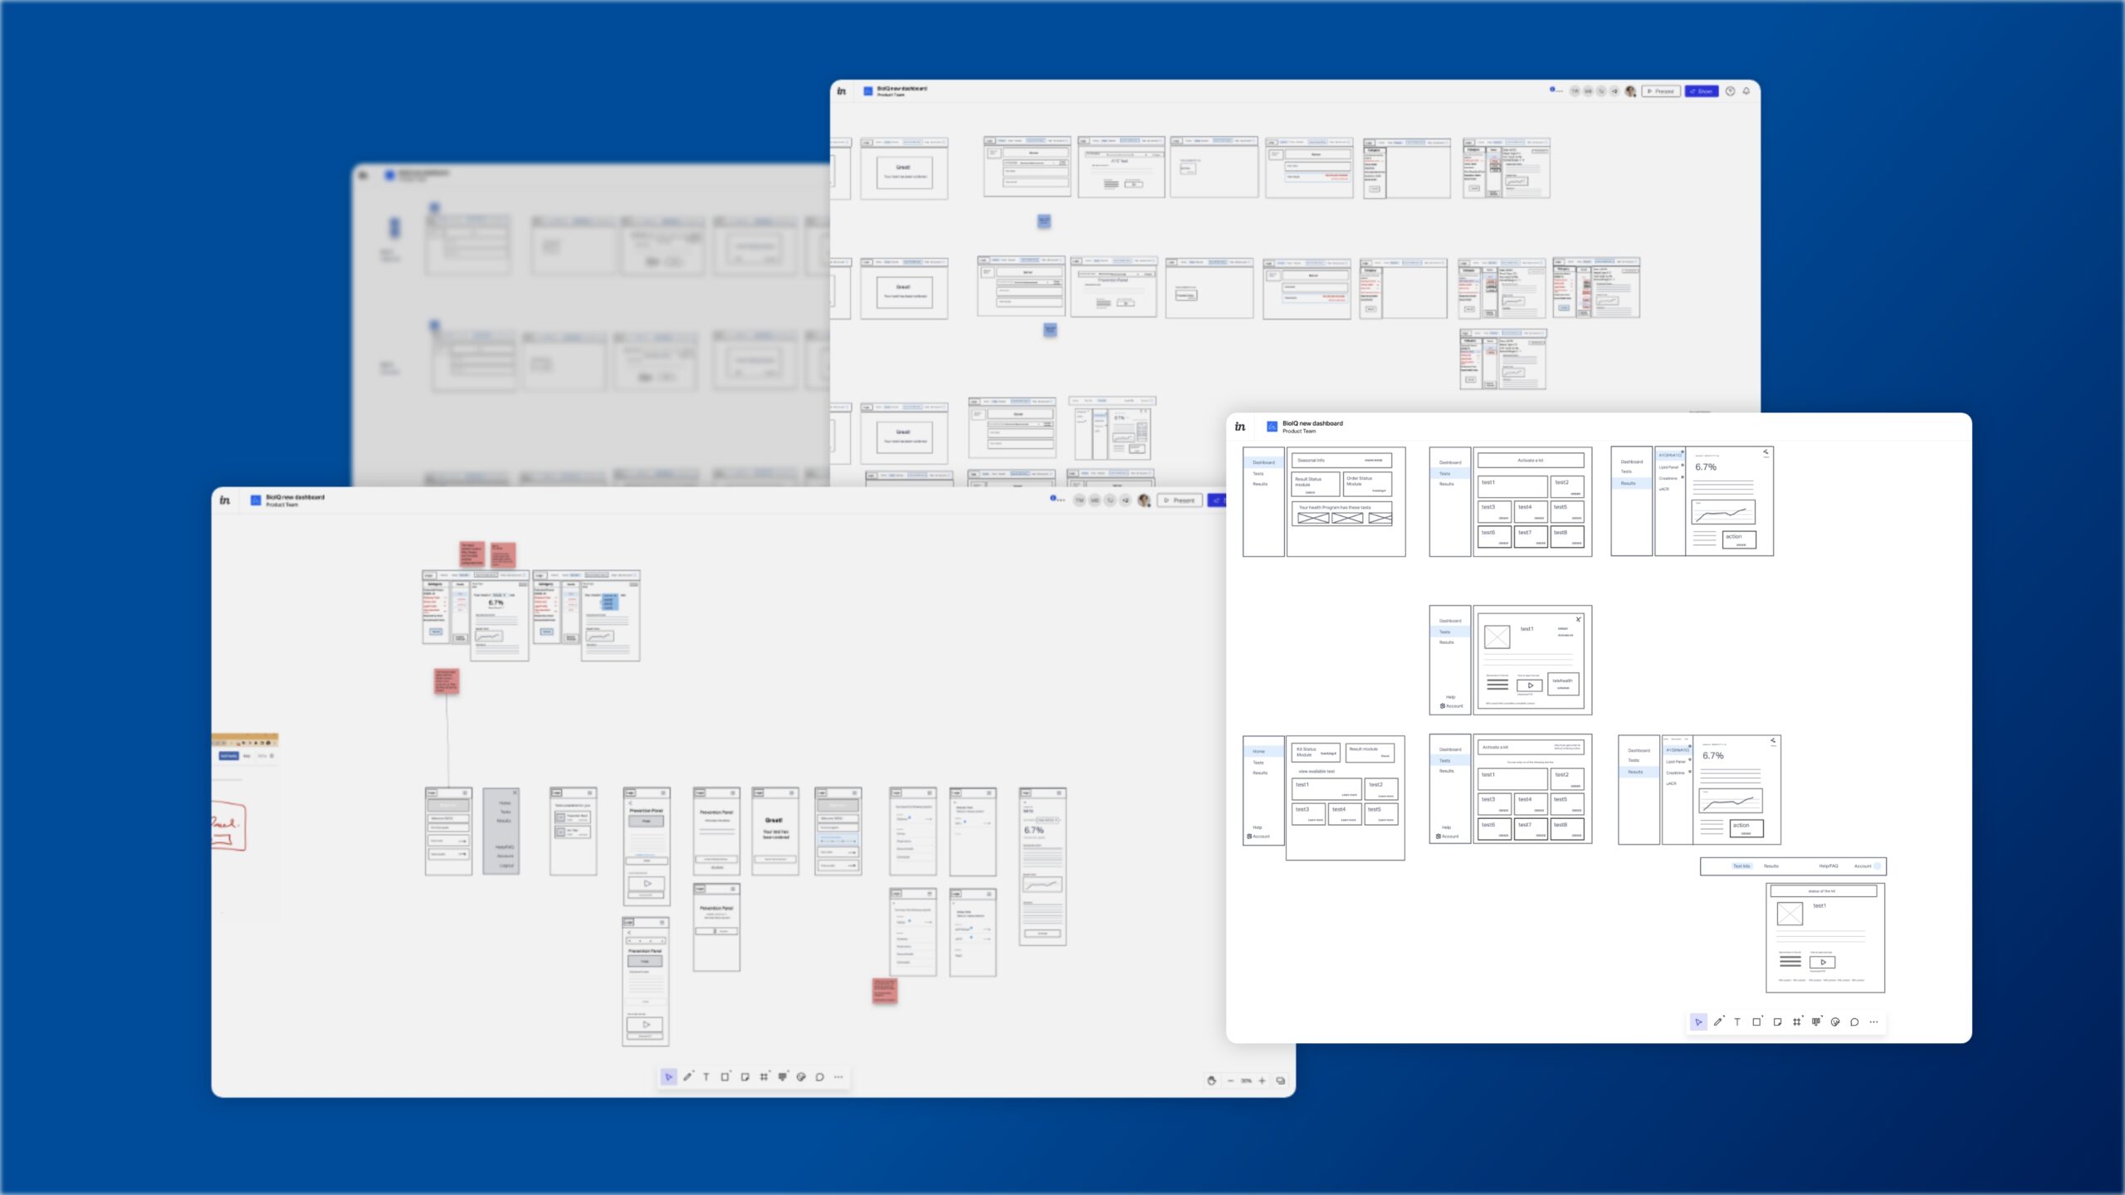Zoom in with the plus button in the bottom-left window
Viewport: 2125px width, 1195px height.
[1262, 1080]
